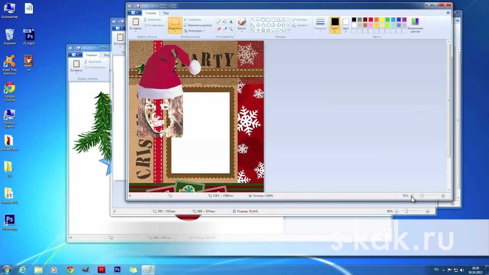The height and width of the screenshot is (275, 489).
Task: Choose the Up arrow shape
Action: [x=283, y=25]
